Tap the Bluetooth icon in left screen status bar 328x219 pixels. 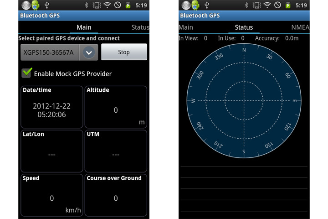coord(86,5)
